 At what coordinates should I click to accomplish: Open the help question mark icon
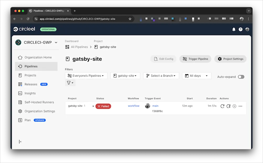tap(240, 29)
